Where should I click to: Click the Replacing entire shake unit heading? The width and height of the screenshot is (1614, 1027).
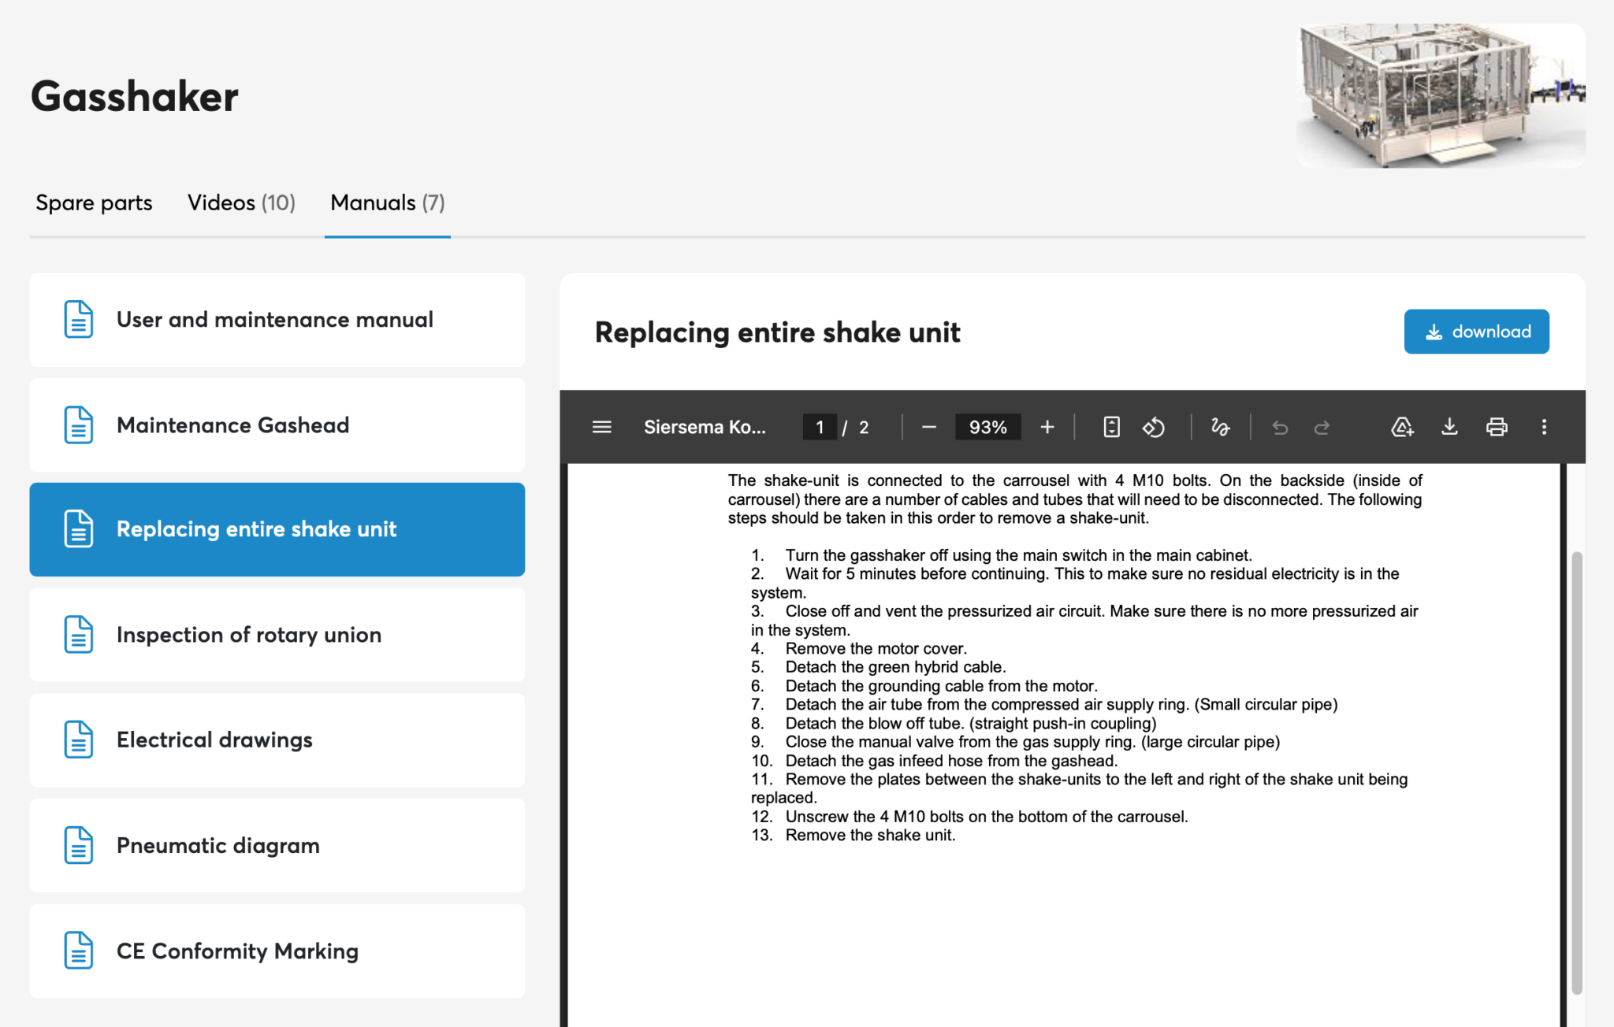(x=777, y=332)
